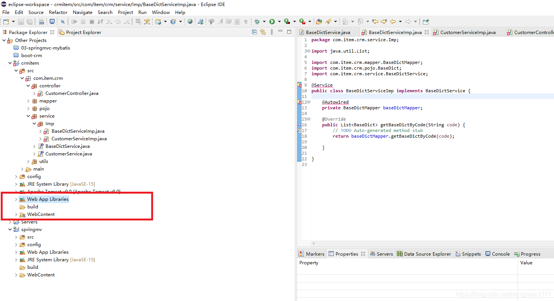Open the Refactor menu

[58, 12]
